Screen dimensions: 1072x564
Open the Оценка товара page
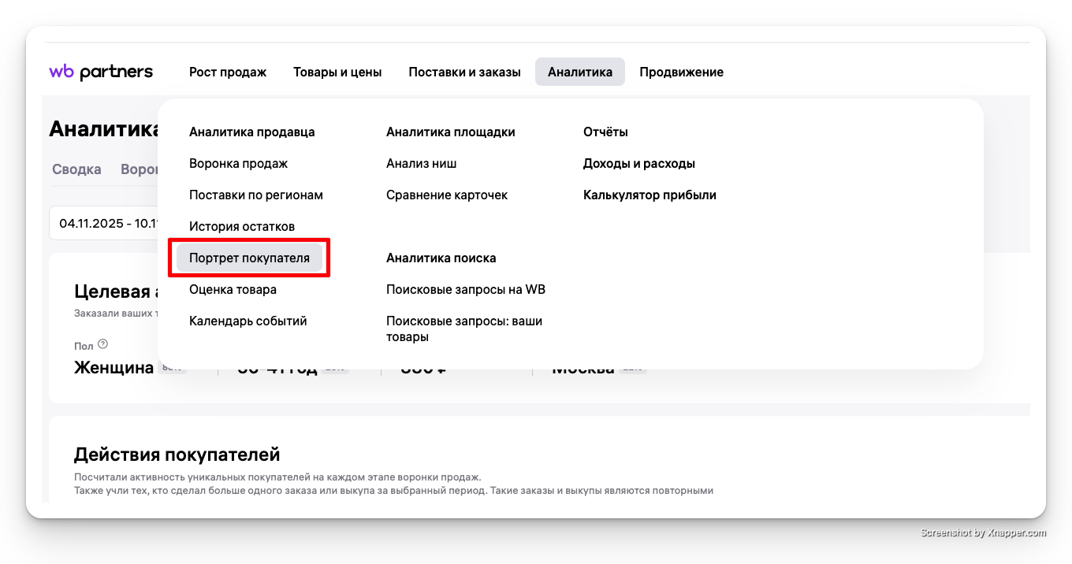tap(233, 290)
